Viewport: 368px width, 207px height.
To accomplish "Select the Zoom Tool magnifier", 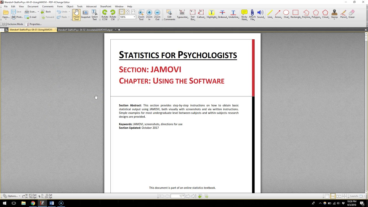I will click(x=141, y=15).
